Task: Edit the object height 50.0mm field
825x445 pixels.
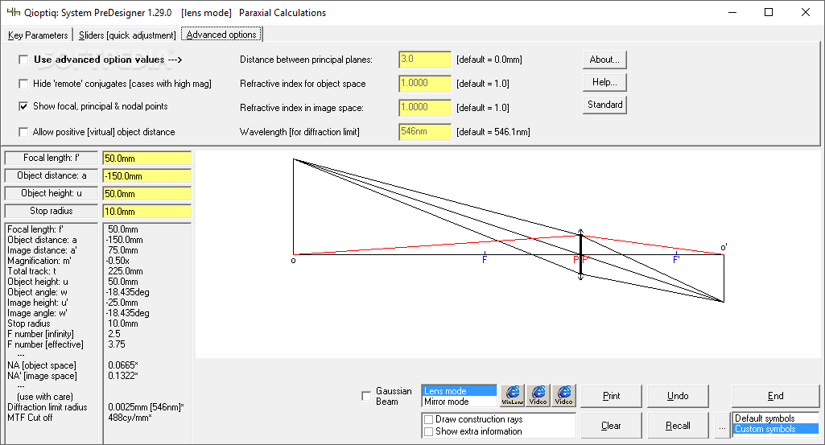Action: [x=146, y=194]
